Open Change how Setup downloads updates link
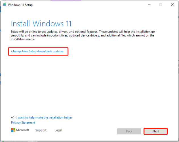 (37, 51)
